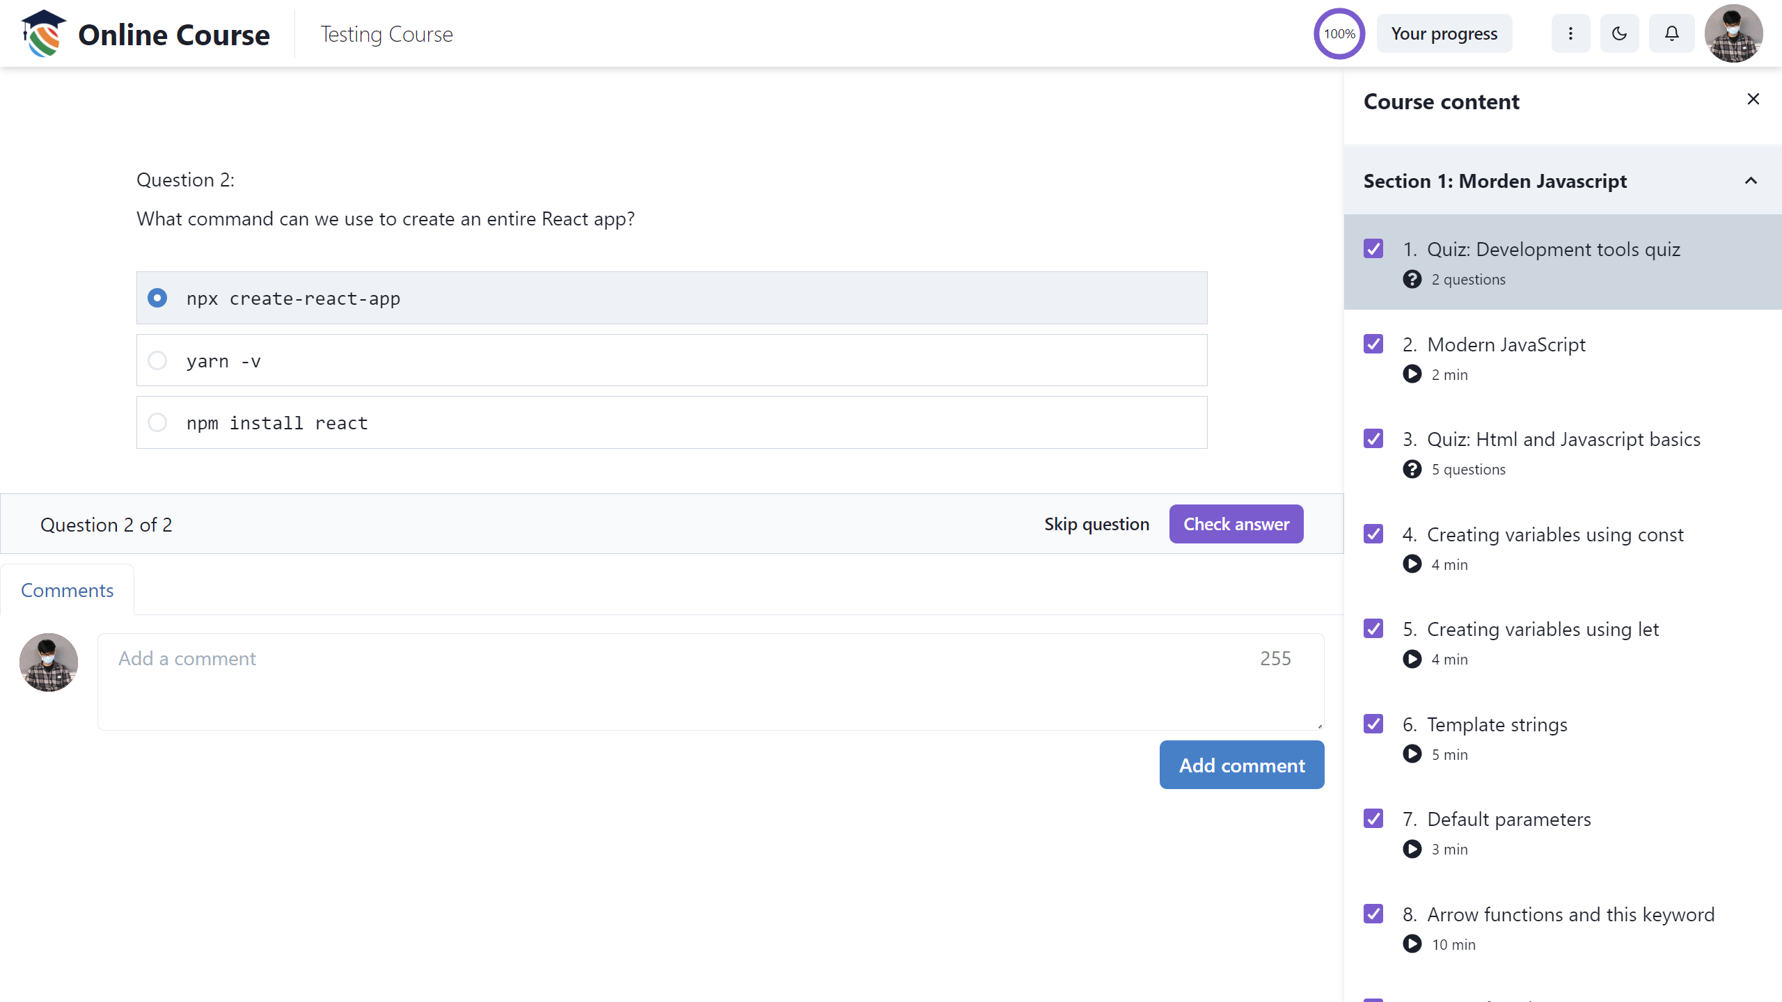
Task: Click the Comments tab link
Action: 68,589
